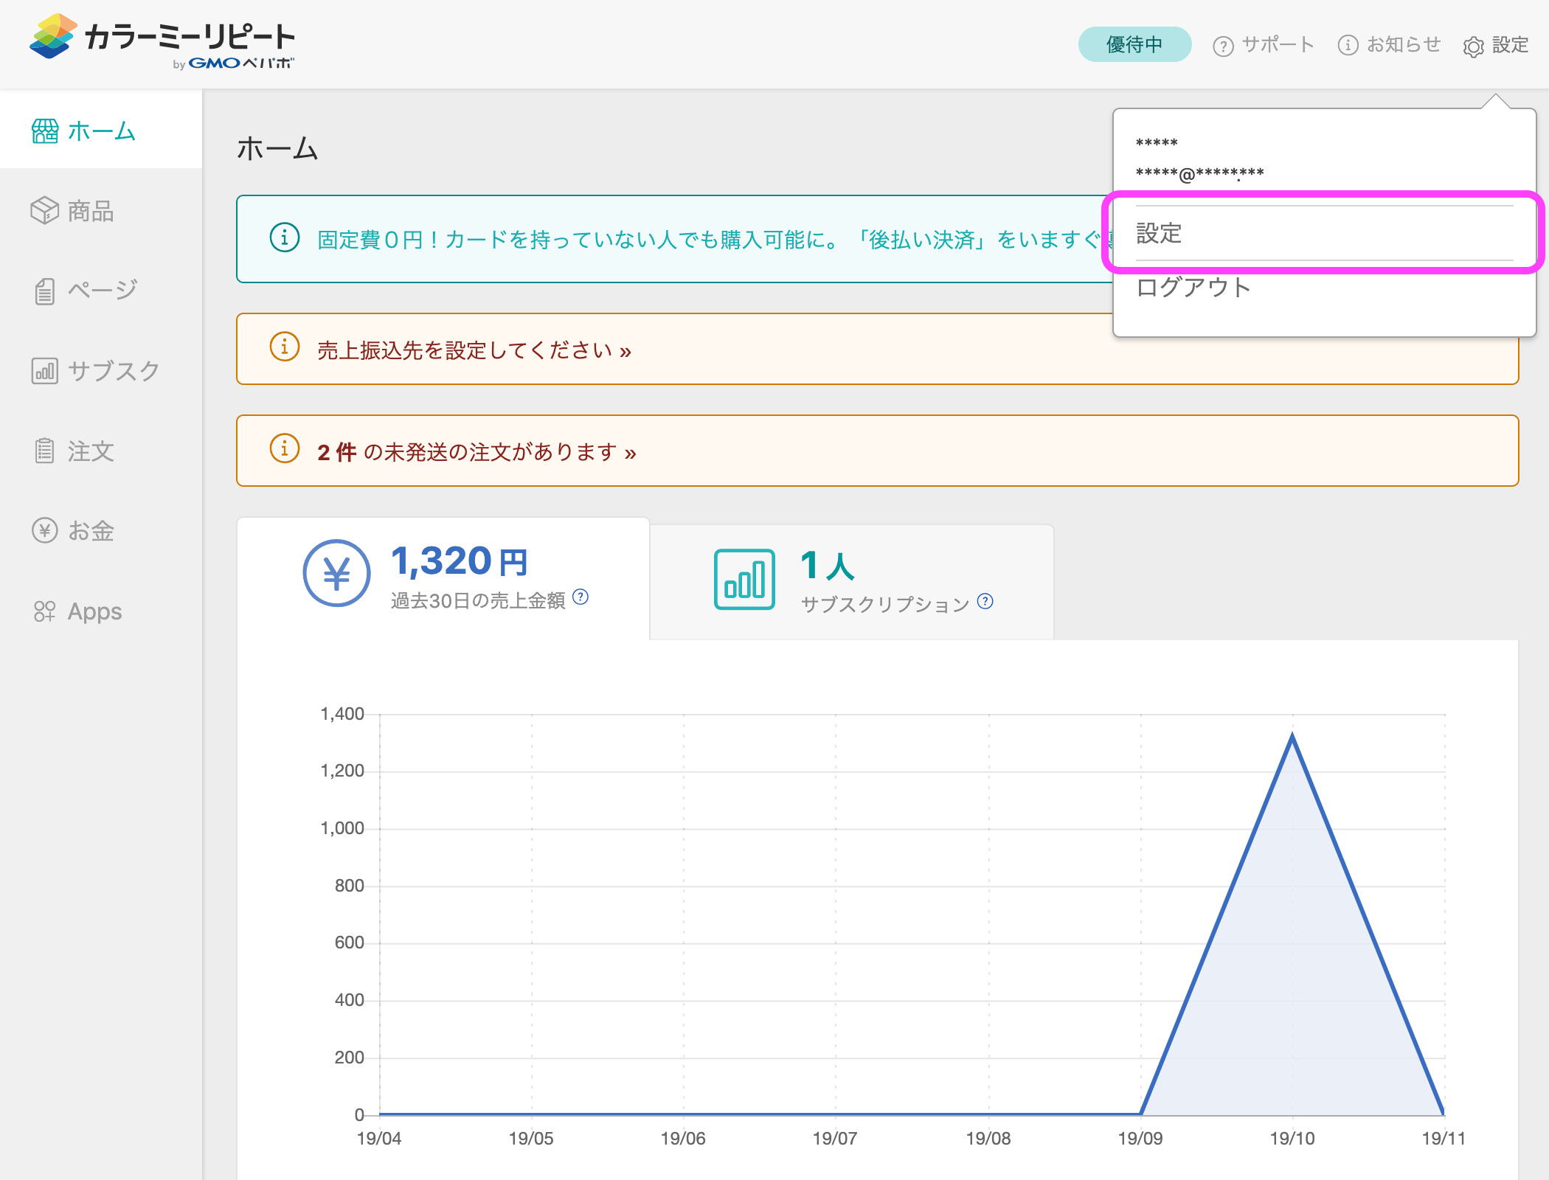
Task: Click the question mark icon beside サポート
Action: (x=1223, y=46)
